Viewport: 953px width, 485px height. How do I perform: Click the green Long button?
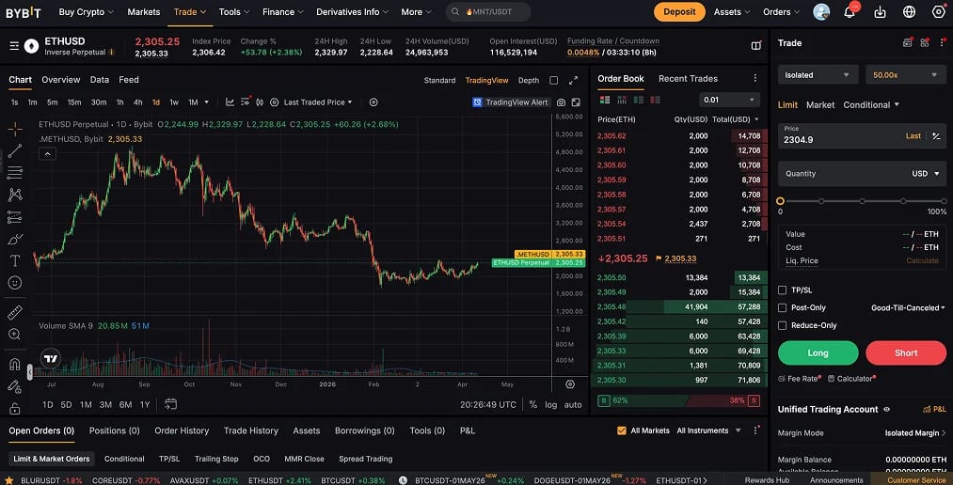click(818, 352)
